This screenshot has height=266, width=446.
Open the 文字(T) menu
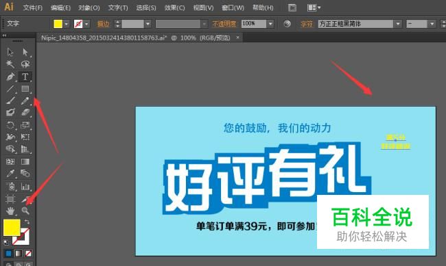tap(118, 8)
